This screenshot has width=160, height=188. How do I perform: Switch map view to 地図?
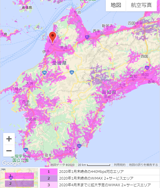click(x=116, y=5)
